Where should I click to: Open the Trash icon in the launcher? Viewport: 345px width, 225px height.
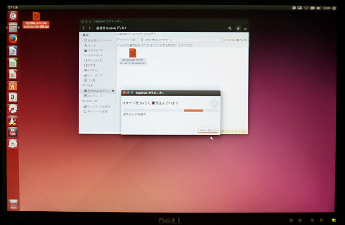13,204
